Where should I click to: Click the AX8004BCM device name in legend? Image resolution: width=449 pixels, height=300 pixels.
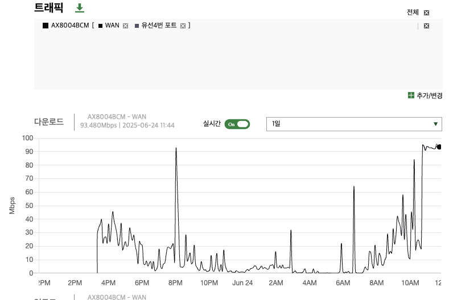coord(70,26)
